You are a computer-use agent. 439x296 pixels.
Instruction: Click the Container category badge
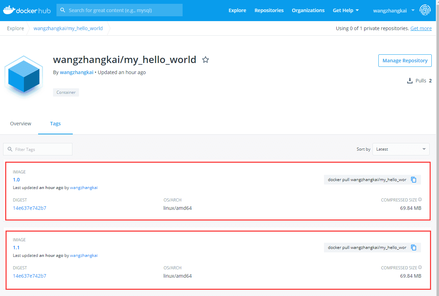tap(66, 92)
